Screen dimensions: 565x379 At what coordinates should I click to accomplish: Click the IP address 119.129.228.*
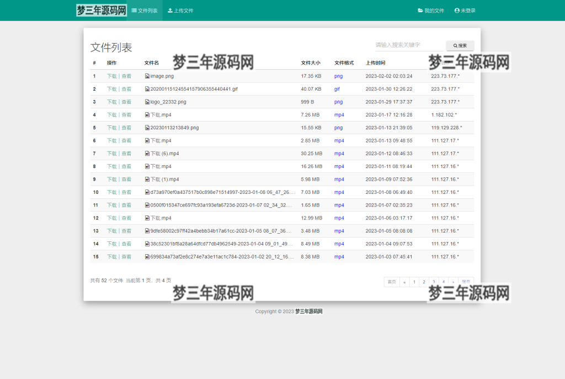click(446, 128)
